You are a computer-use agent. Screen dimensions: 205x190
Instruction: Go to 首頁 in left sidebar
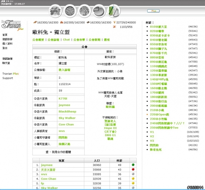pos(5,35)
